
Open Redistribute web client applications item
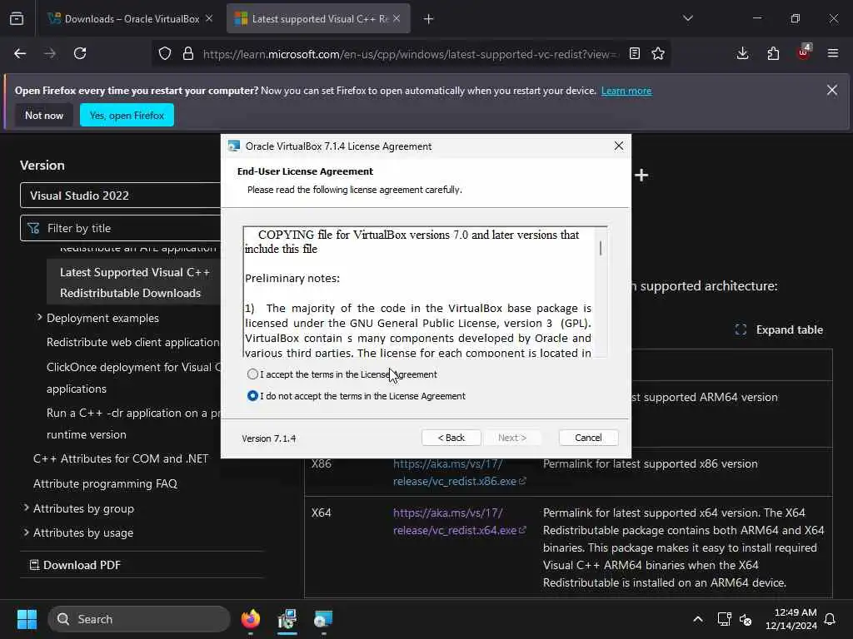tap(133, 342)
